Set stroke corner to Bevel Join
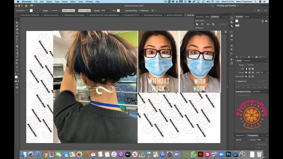This screenshot has width=283, height=159. (253, 72)
